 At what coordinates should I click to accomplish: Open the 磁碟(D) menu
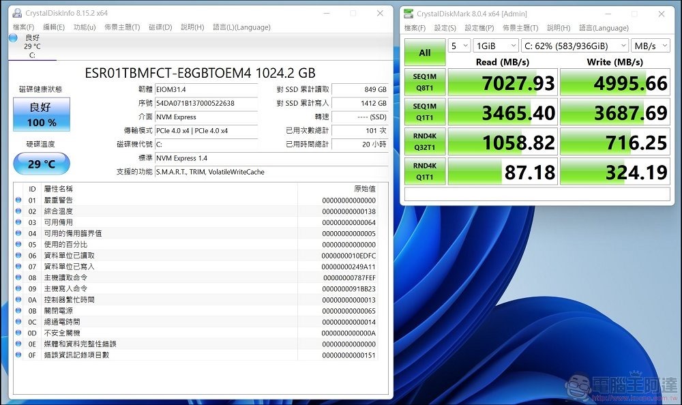pyautogui.click(x=162, y=27)
